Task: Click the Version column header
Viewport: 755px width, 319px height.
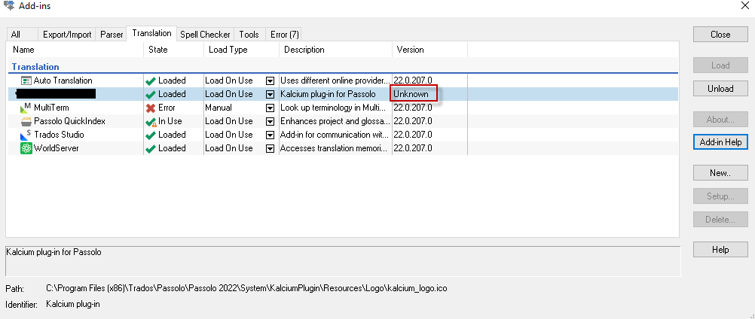Action: 429,50
